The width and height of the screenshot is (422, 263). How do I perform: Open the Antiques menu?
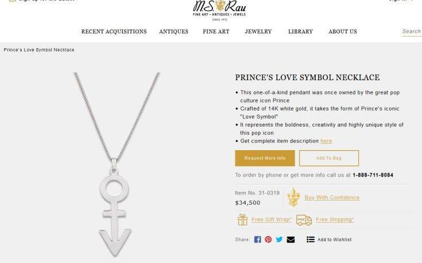[x=173, y=32]
